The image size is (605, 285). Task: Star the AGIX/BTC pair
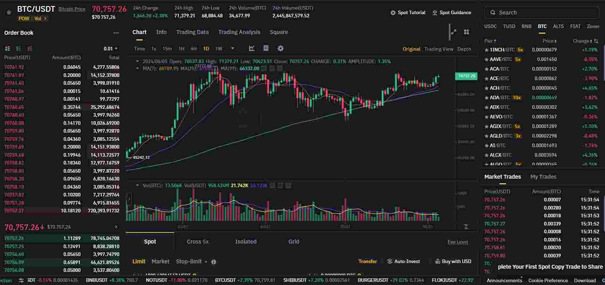coord(486,127)
